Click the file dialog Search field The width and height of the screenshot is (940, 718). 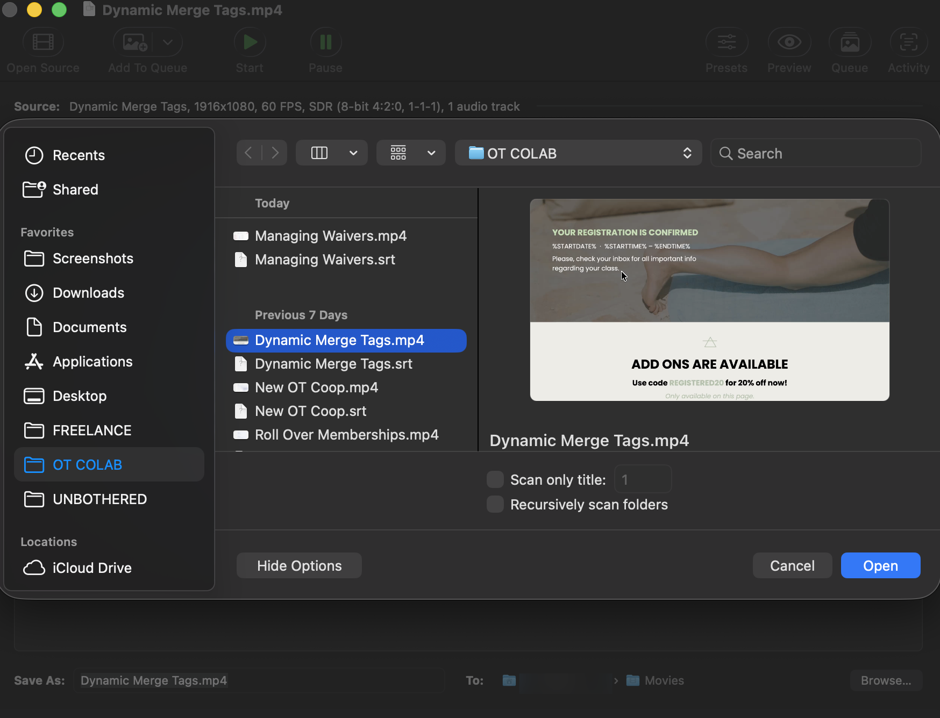pyautogui.click(x=816, y=153)
